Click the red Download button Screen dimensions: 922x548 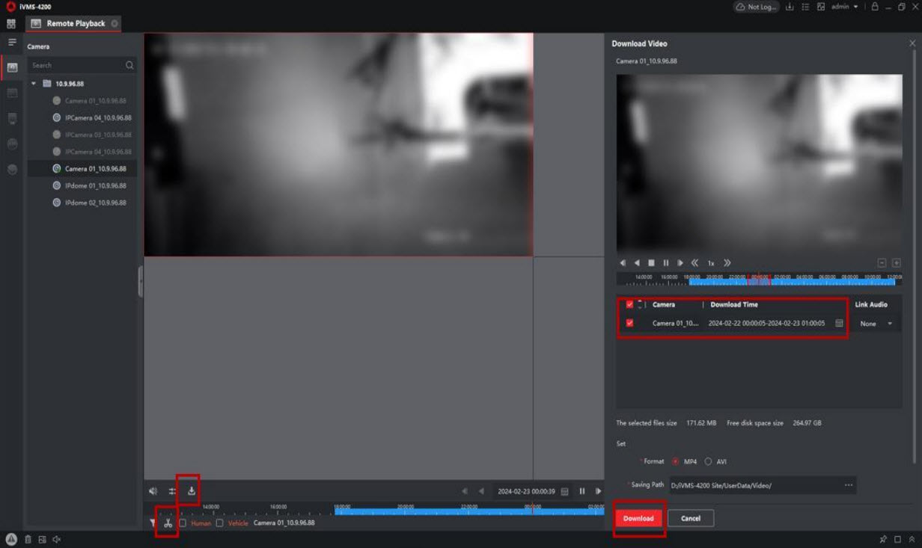click(x=638, y=518)
